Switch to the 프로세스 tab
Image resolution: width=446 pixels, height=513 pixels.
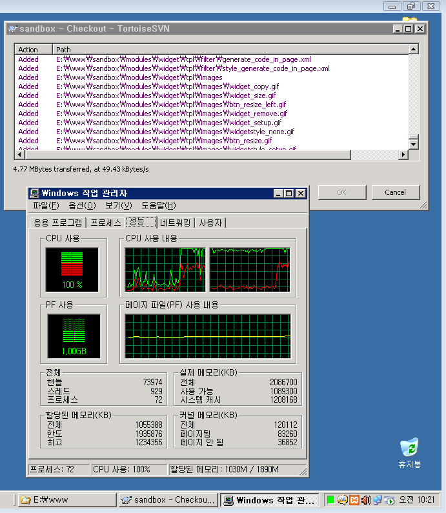click(x=106, y=223)
